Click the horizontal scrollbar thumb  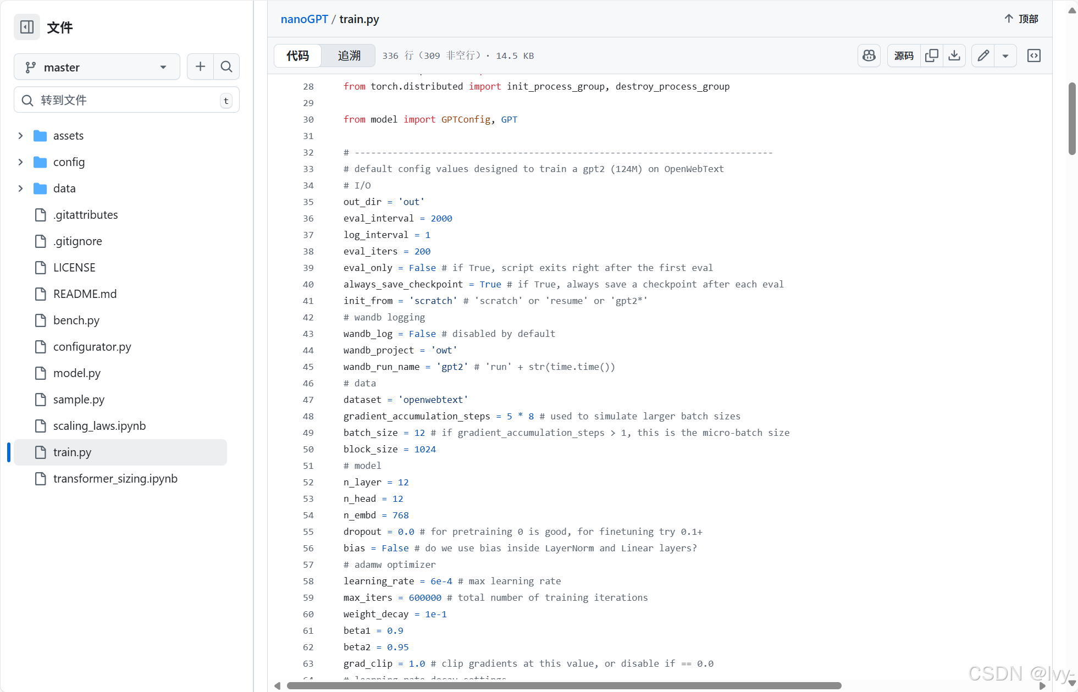pyautogui.click(x=563, y=685)
